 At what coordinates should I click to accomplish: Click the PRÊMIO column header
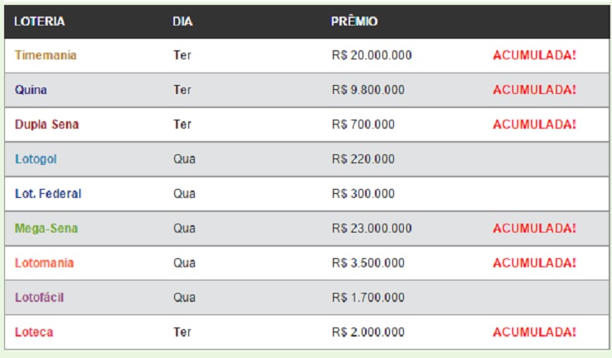354,21
